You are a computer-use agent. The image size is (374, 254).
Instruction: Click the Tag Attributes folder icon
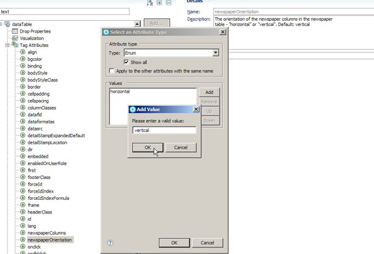click(15, 45)
